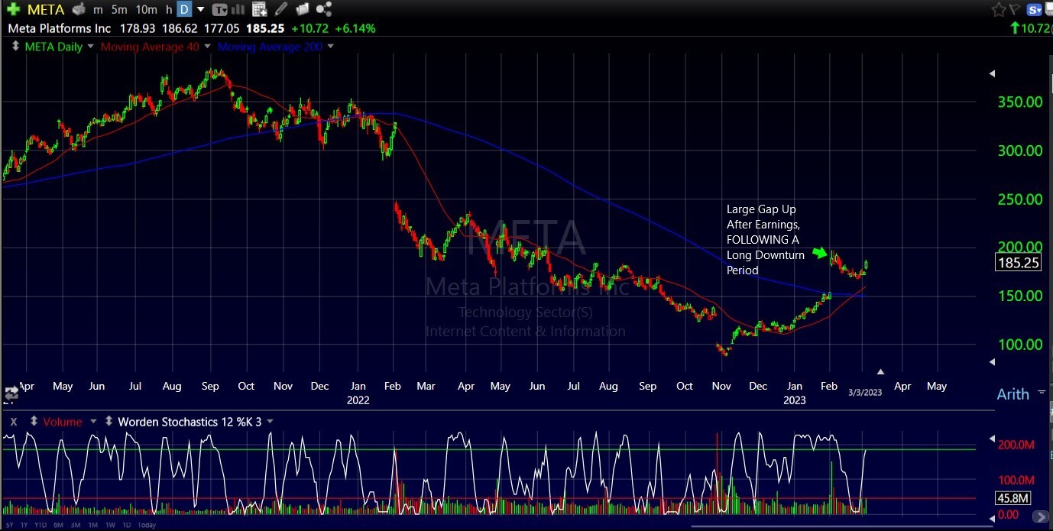Image resolution: width=1053 pixels, height=531 pixels.
Task: Select the 'h' hourly timeframe
Action: pos(169,10)
